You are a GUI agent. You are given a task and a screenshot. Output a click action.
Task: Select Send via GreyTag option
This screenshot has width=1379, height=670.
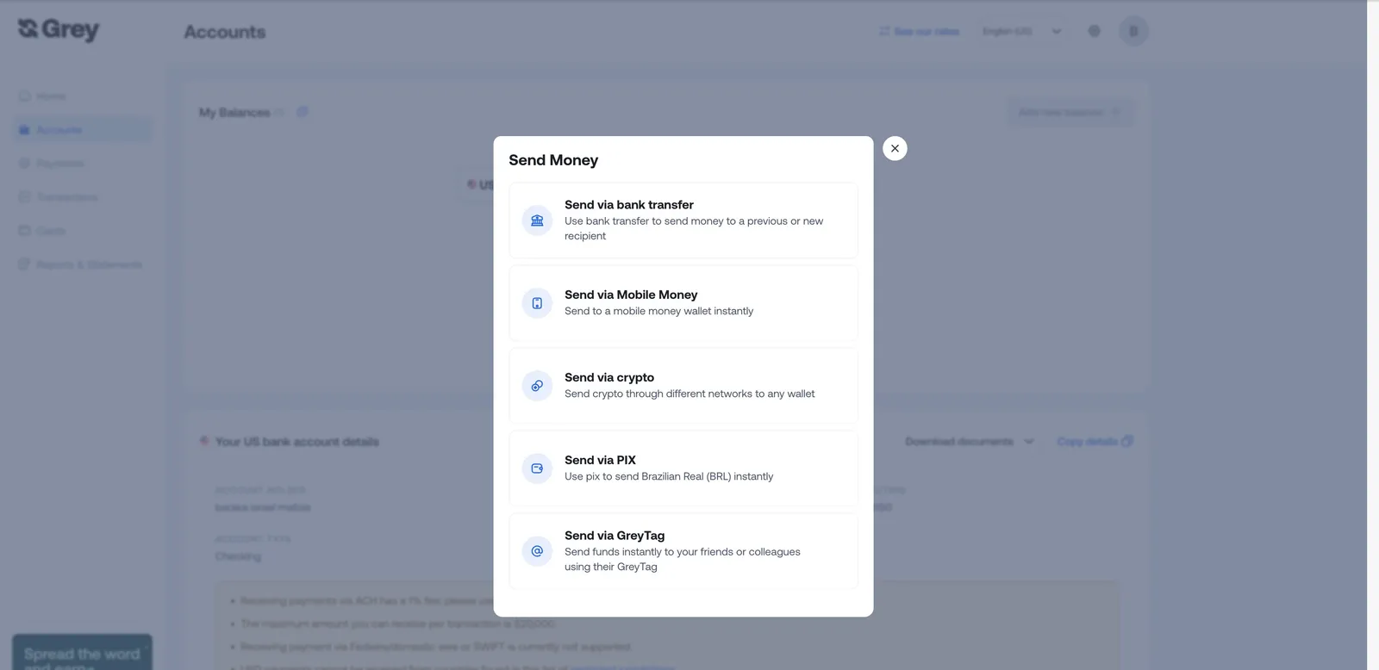(683, 551)
